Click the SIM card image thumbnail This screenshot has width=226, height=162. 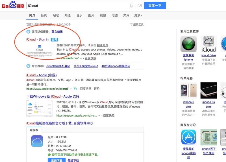click(208, 137)
